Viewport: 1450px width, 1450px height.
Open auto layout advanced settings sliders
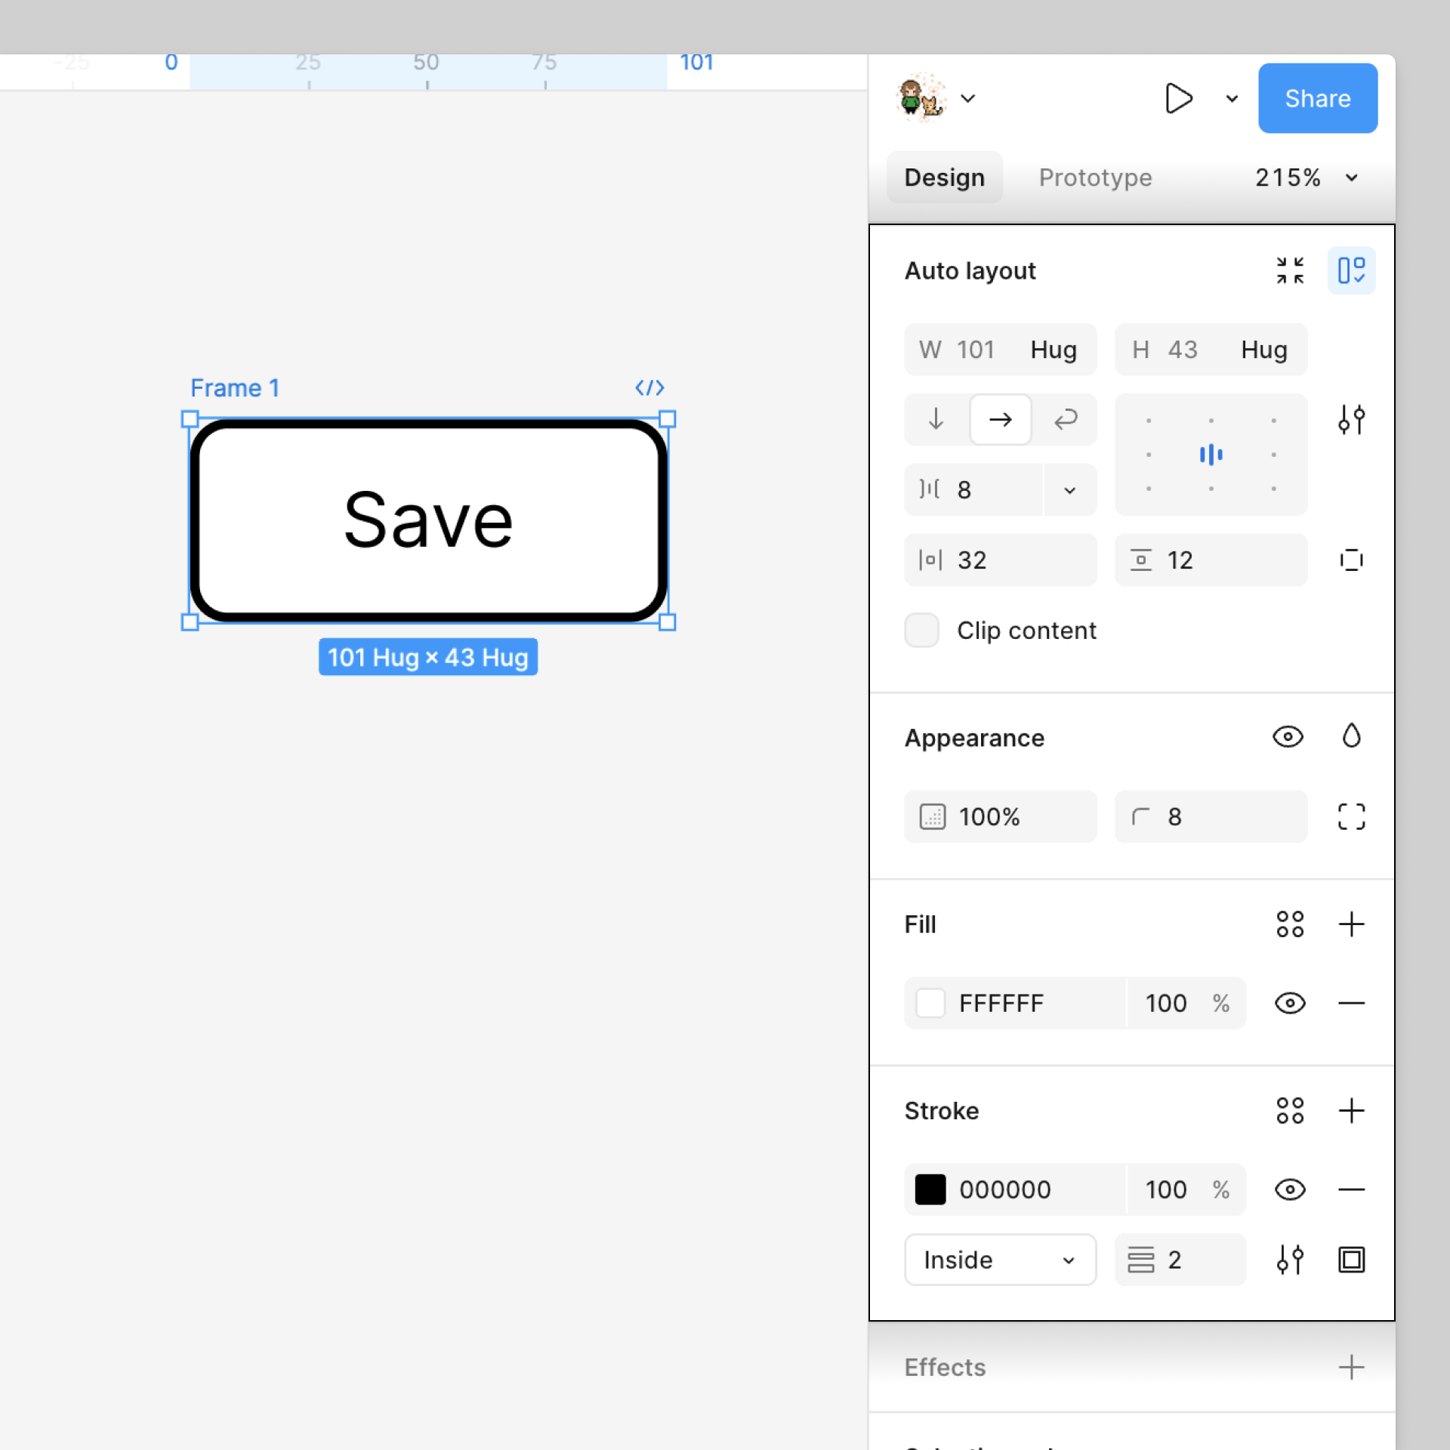(1351, 419)
